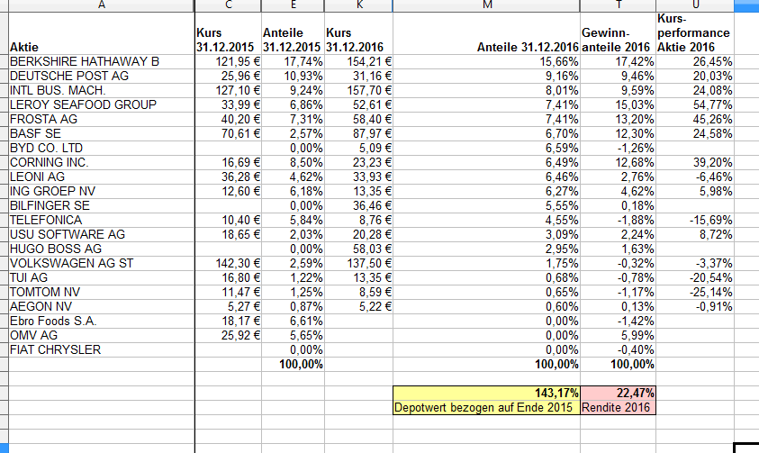Select the LEROY SEAFOOD GROUP cell
The width and height of the screenshot is (759, 453).
(101, 104)
